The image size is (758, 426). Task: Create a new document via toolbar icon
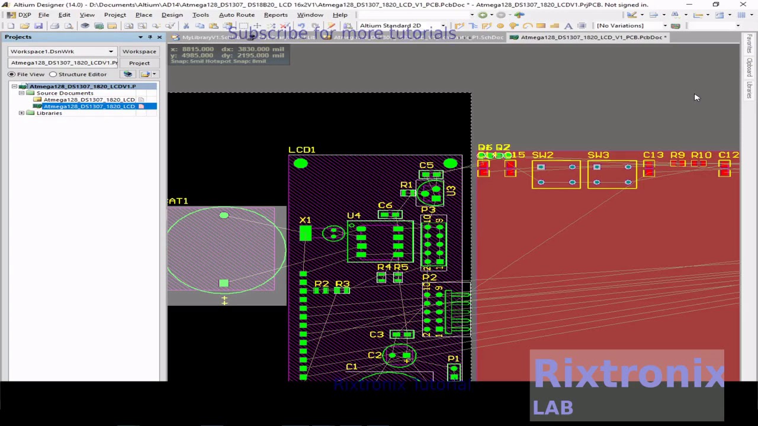[x=11, y=26]
